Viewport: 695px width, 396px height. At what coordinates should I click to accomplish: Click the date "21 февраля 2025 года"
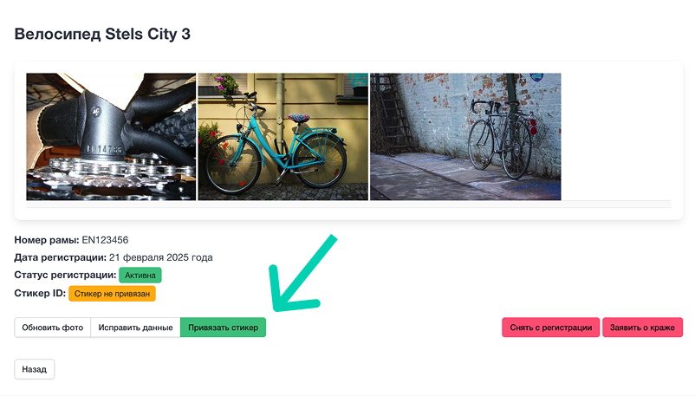coord(160,257)
